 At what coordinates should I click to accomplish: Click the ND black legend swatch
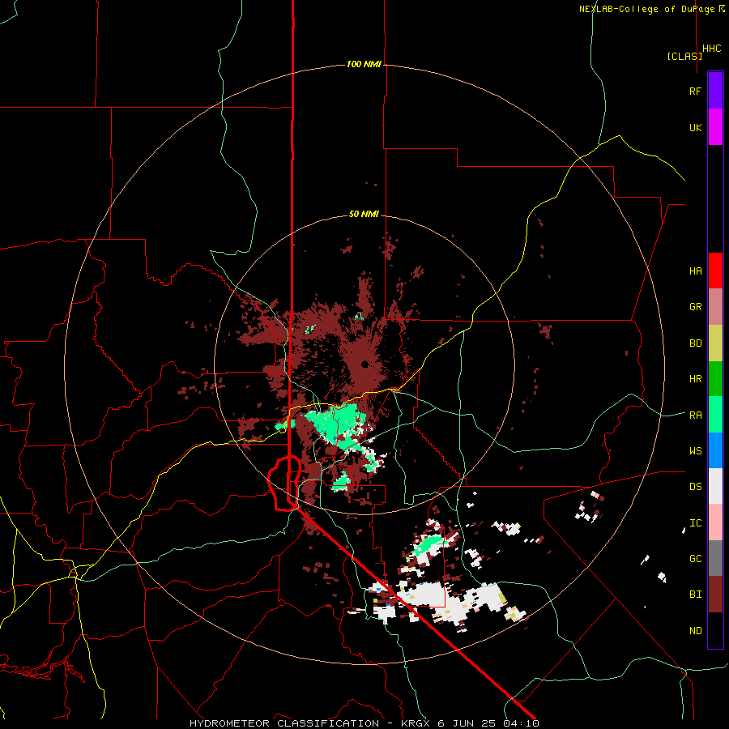point(715,630)
